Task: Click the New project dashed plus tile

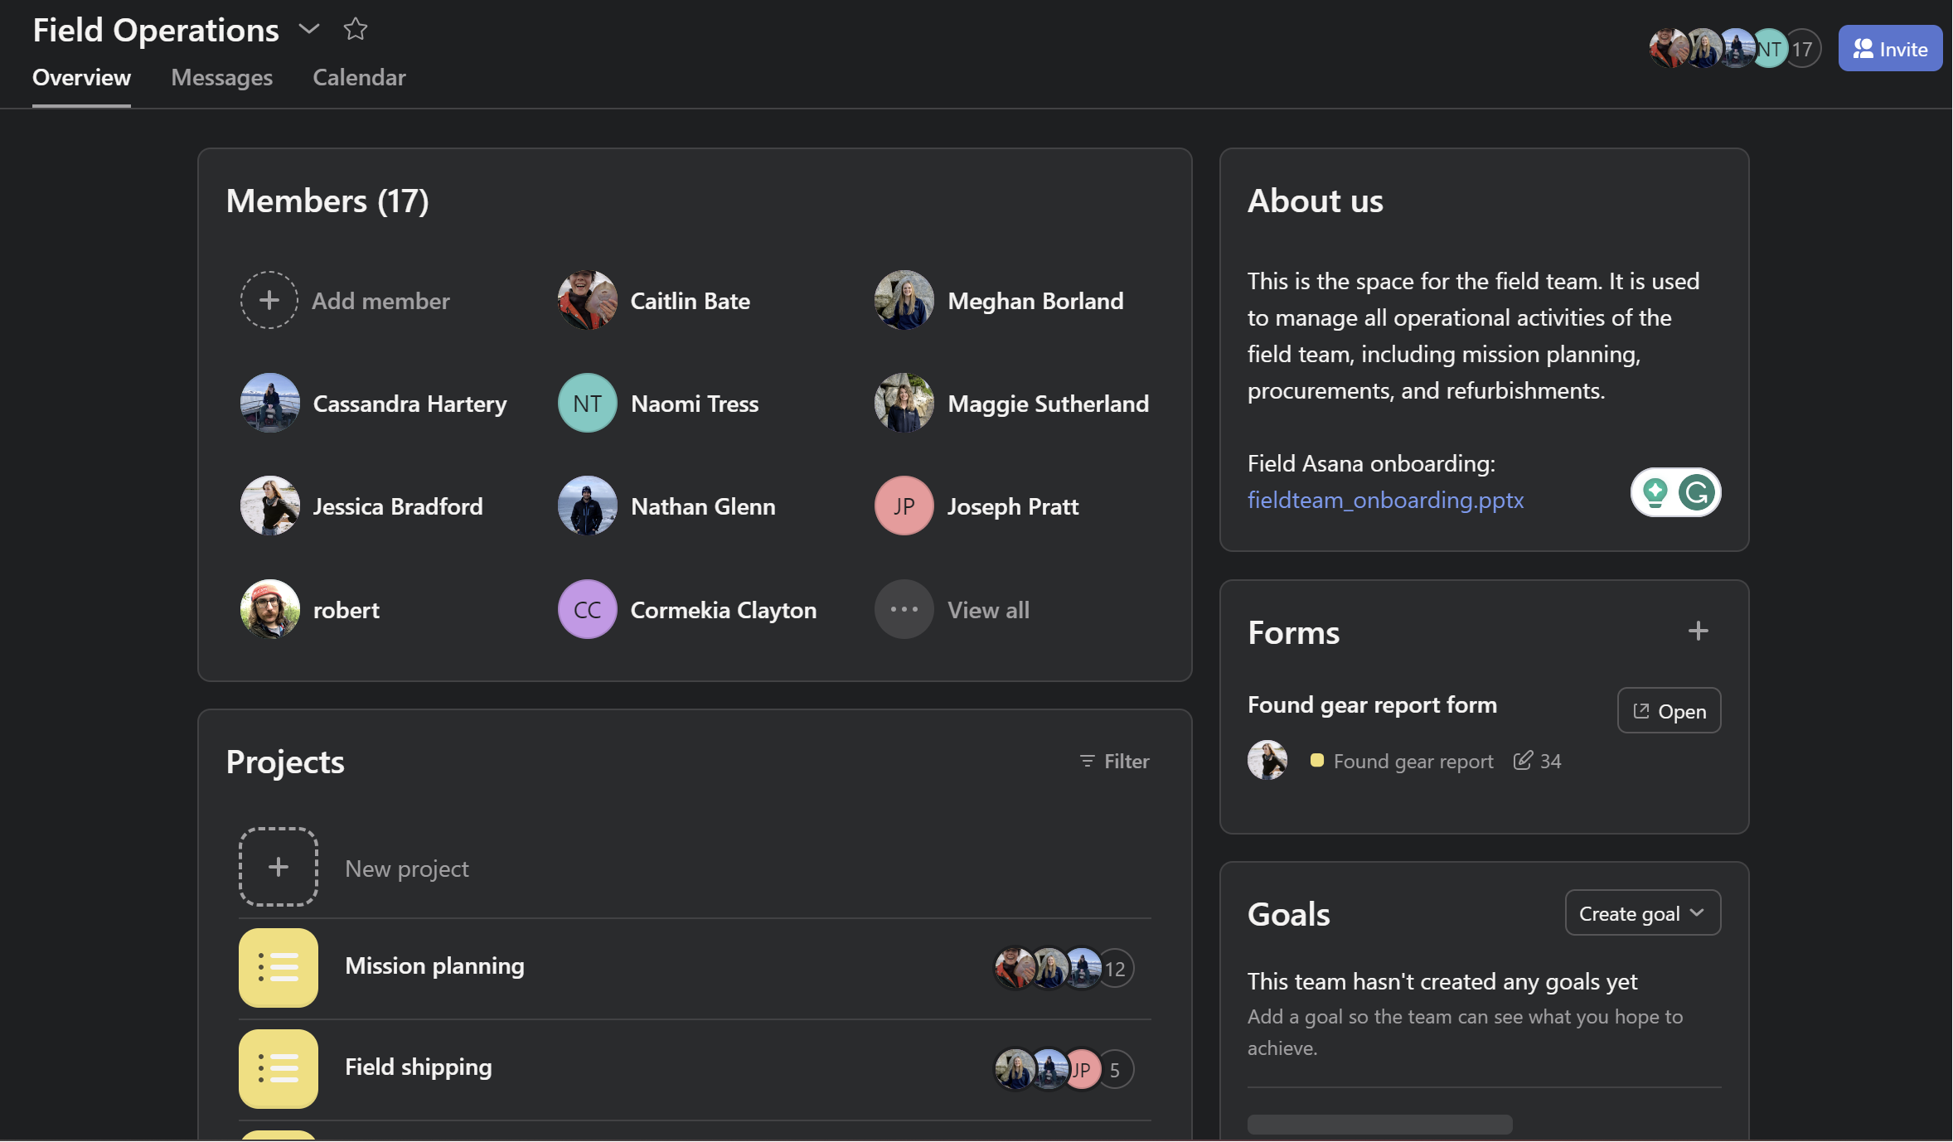Action: [278, 867]
